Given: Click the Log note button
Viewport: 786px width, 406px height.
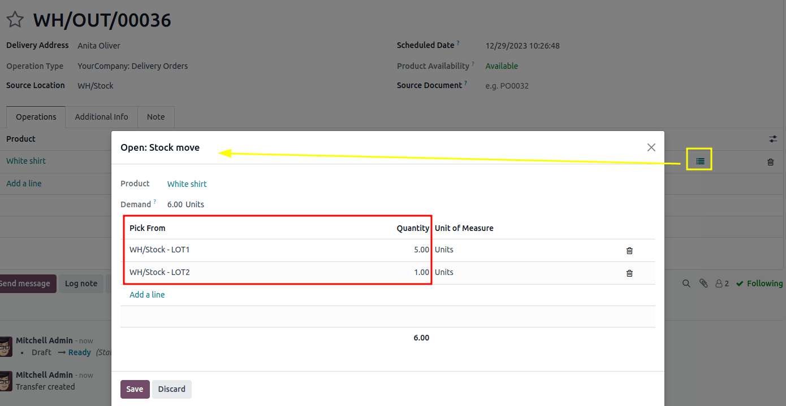Looking at the screenshot, I should coord(81,283).
